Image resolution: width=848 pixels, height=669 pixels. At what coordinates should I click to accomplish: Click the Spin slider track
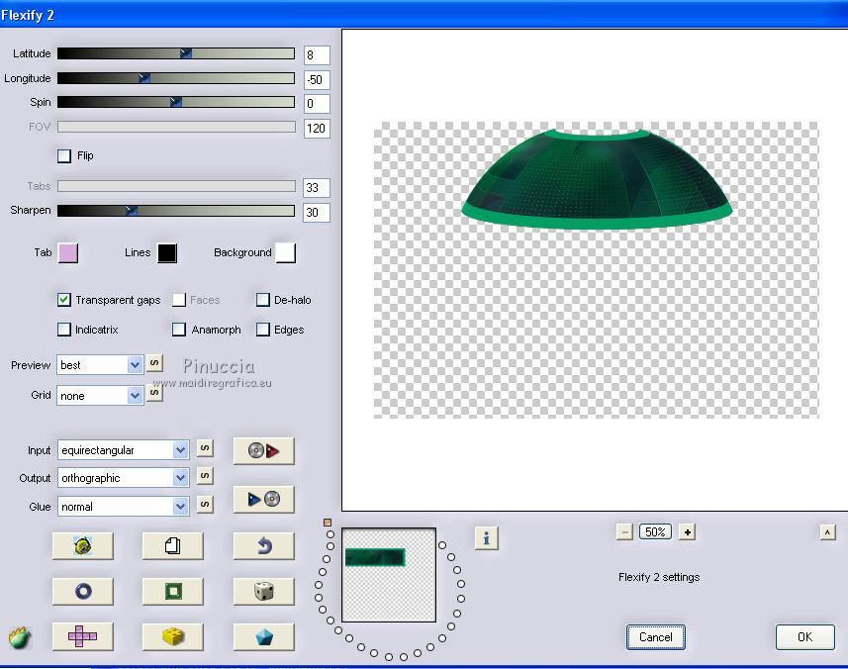(176, 102)
